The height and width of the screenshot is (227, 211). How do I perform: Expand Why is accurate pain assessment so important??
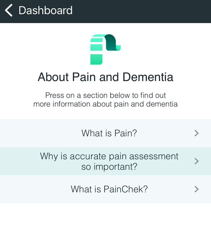106,161
